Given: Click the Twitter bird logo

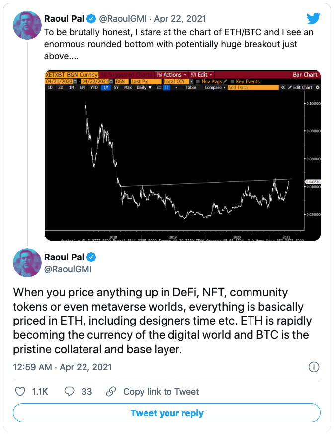Looking at the screenshot, I should pyautogui.click(x=314, y=18).
